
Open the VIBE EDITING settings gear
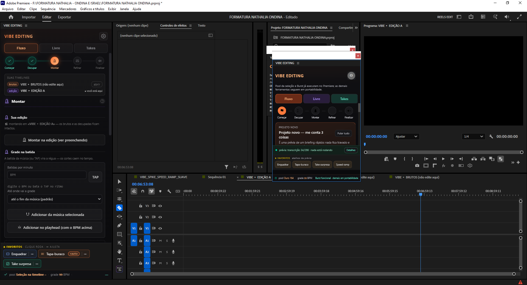point(103,36)
